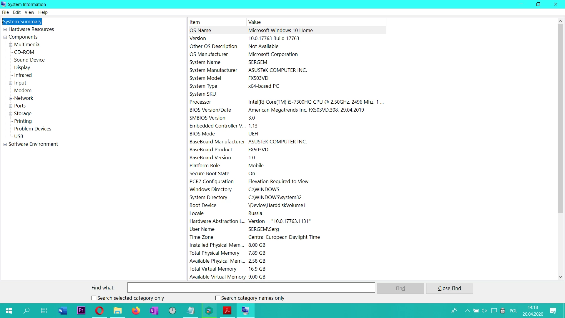
Task: Open Adobe Acrobat taskbar icon
Action: 227,311
